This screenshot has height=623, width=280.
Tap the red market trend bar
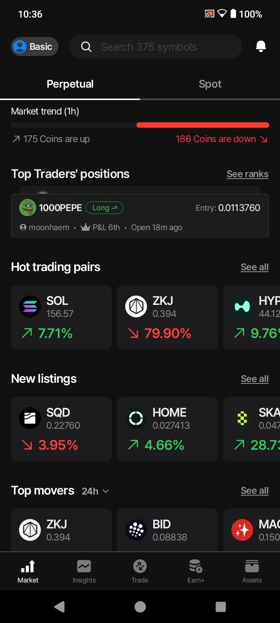tap(203, 125)
